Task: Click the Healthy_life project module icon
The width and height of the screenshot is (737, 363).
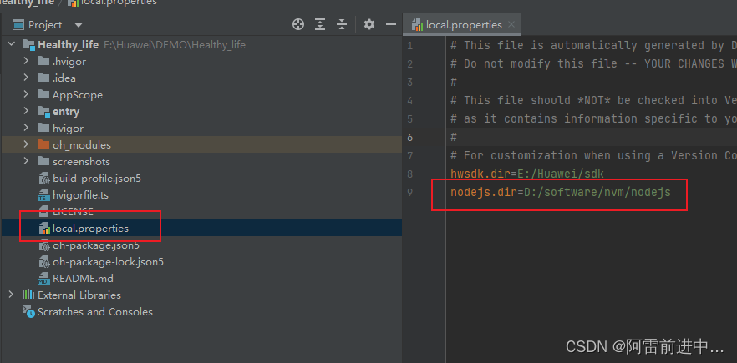Action: tap(28, 45)
